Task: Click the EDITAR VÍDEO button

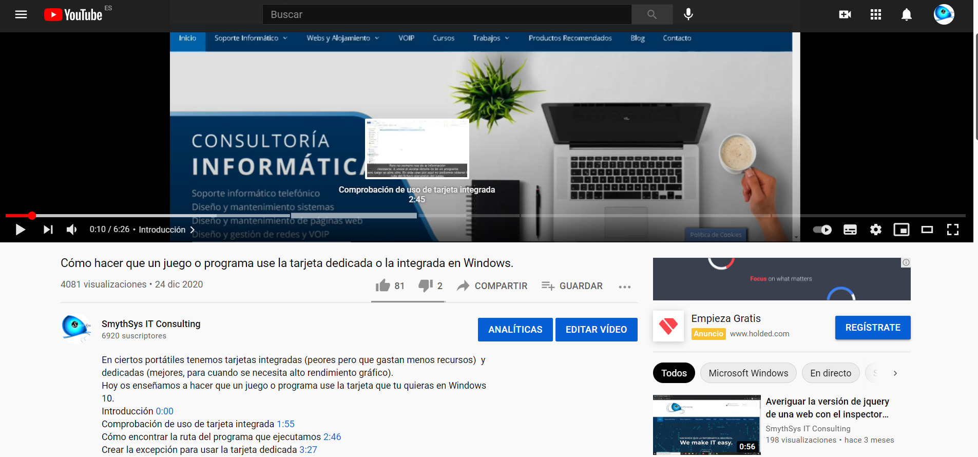Action: pyautogui.click(x=596, y=330)
